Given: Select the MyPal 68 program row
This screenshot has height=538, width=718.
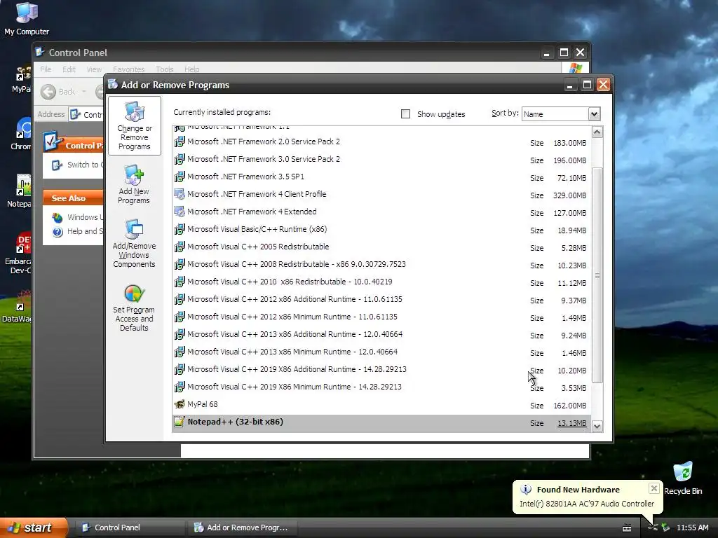Looking at the screenshot, I should (x=382, y=404).
